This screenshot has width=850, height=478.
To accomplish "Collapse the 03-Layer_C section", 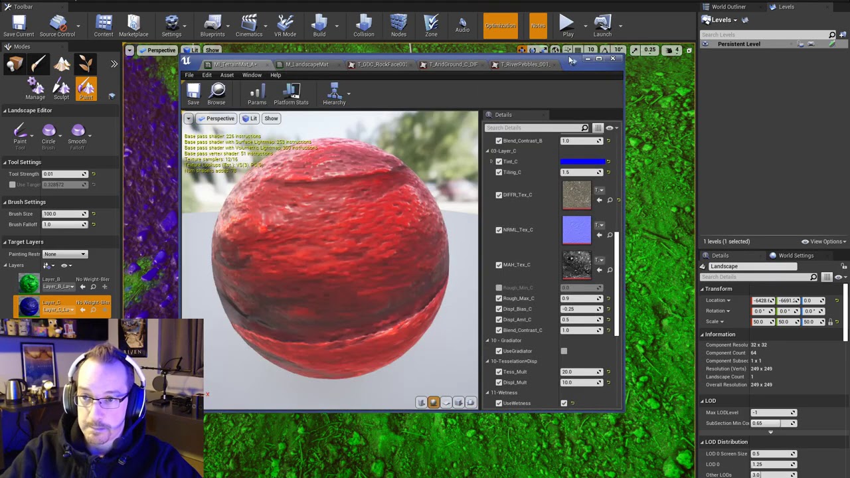I will tap(487, 151).
